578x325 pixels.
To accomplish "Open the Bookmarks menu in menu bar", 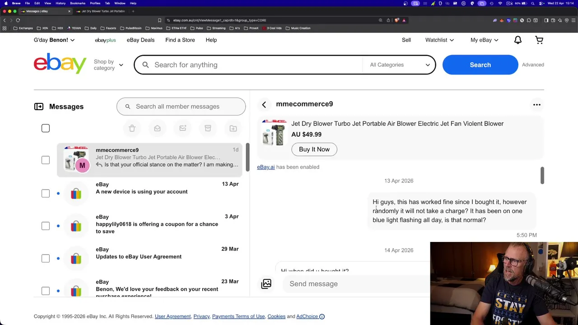I will click(78, 3).
